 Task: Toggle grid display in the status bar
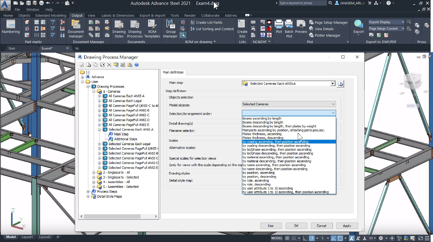point(287,238)
